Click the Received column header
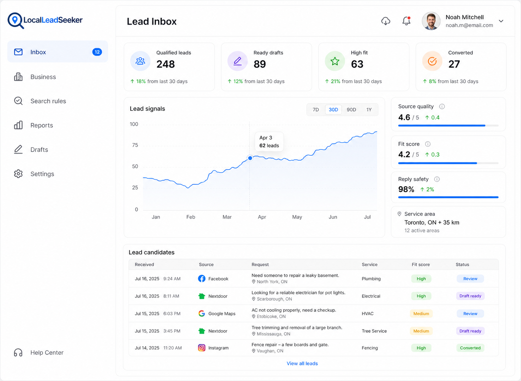The image size is (521, 381). click(x=144, y=264)
